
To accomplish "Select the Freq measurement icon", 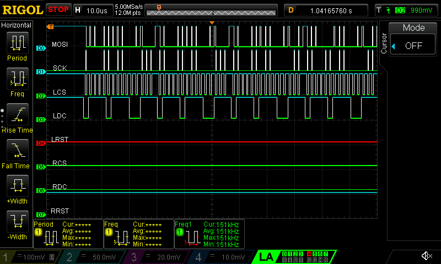I will click(17, 79).
